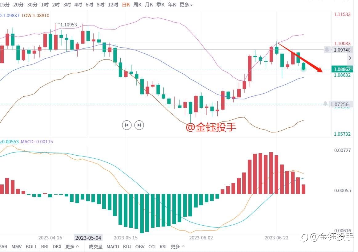The image size is (358, 252).
Task: Select the 4时 timeframe
Action: 78,5
